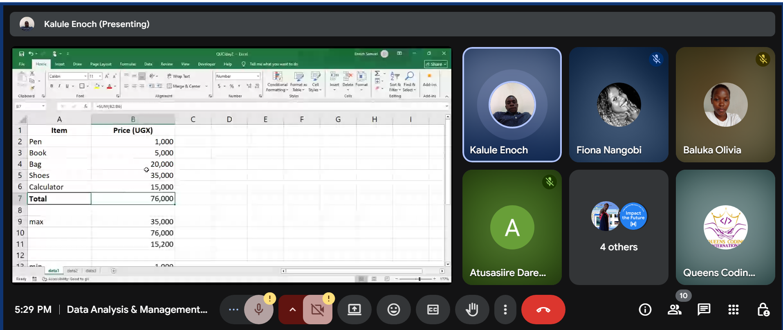Image resolution: width=783 pixels, height=330 pixels.
Task: Click the 4 others participant tile
Action: pyautogui.click(x=618, y=227)
